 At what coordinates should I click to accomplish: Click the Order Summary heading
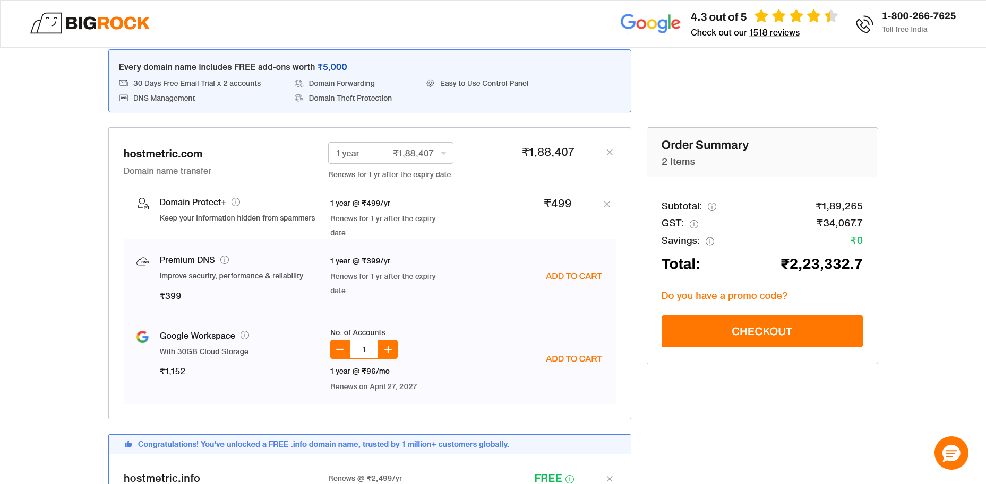pos(705,145)
